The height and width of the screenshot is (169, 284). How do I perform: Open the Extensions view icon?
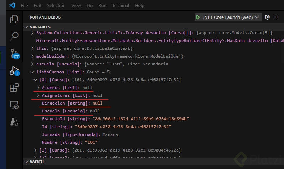14,88
